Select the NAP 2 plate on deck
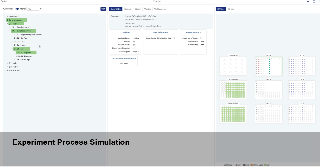320x167 pixels. tap(268, 90)
